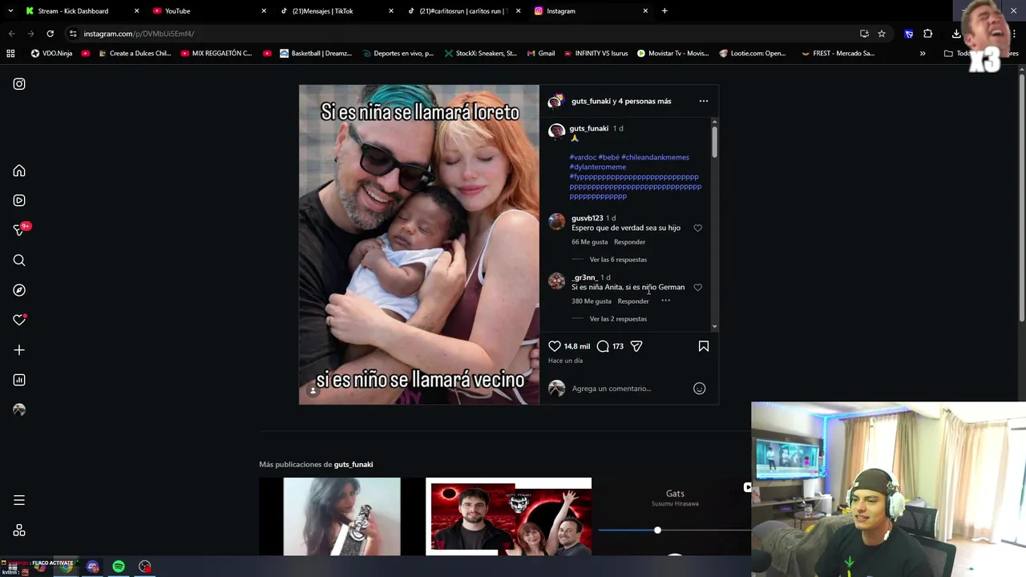
Task: Open the apps grid in bookmarks bar
Action: (x=10, y=54)
